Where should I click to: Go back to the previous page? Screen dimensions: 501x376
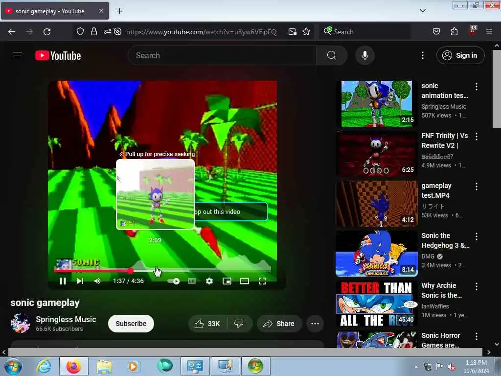(12, 32)
